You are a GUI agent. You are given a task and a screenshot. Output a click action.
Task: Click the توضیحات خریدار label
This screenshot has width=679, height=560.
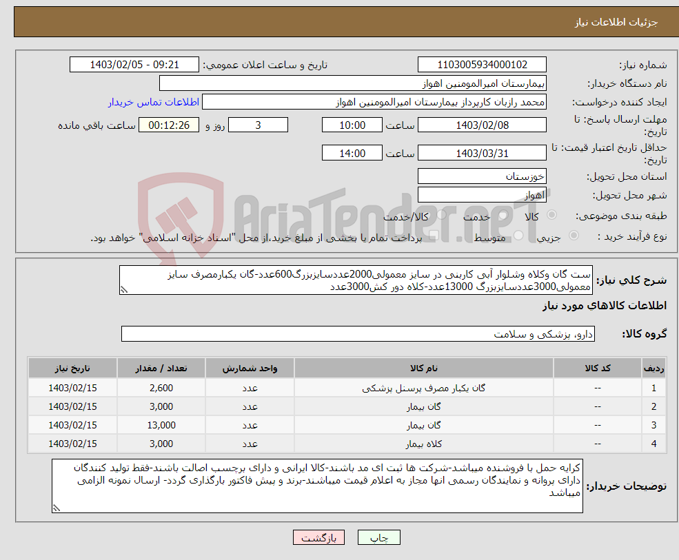point(627,486)
